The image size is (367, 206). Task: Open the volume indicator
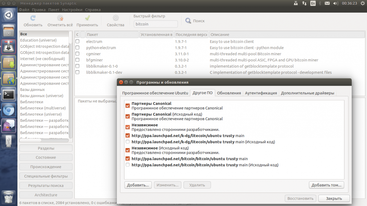[335, 3]
